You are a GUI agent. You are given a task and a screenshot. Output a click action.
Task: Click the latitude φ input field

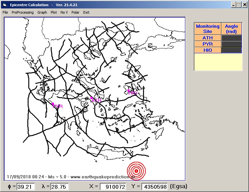[x=23, y=187]
